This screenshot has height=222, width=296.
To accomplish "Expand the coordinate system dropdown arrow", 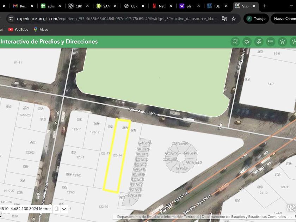I will (x=64, y=209).
